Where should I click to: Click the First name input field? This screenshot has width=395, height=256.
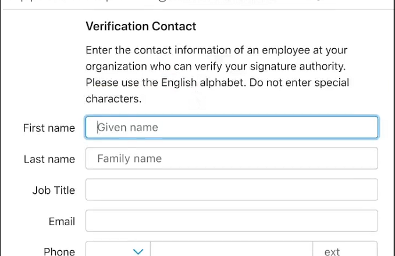coord(232,128)
